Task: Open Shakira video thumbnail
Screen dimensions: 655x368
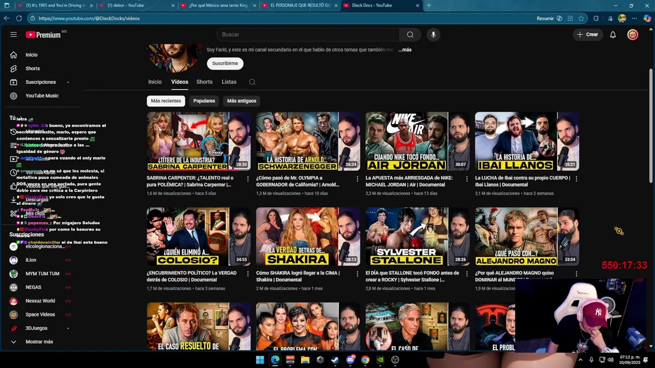Action: click(x=308, y=236)
